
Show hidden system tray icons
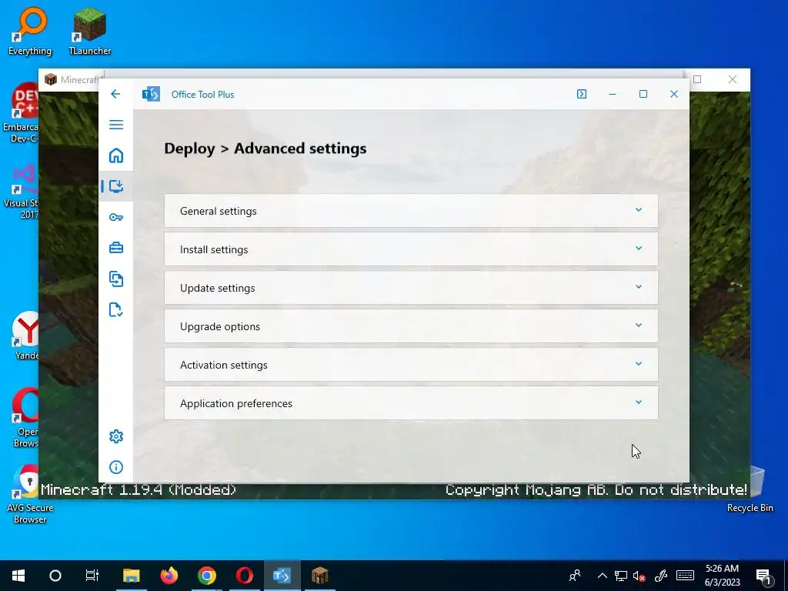pos(602,576)
